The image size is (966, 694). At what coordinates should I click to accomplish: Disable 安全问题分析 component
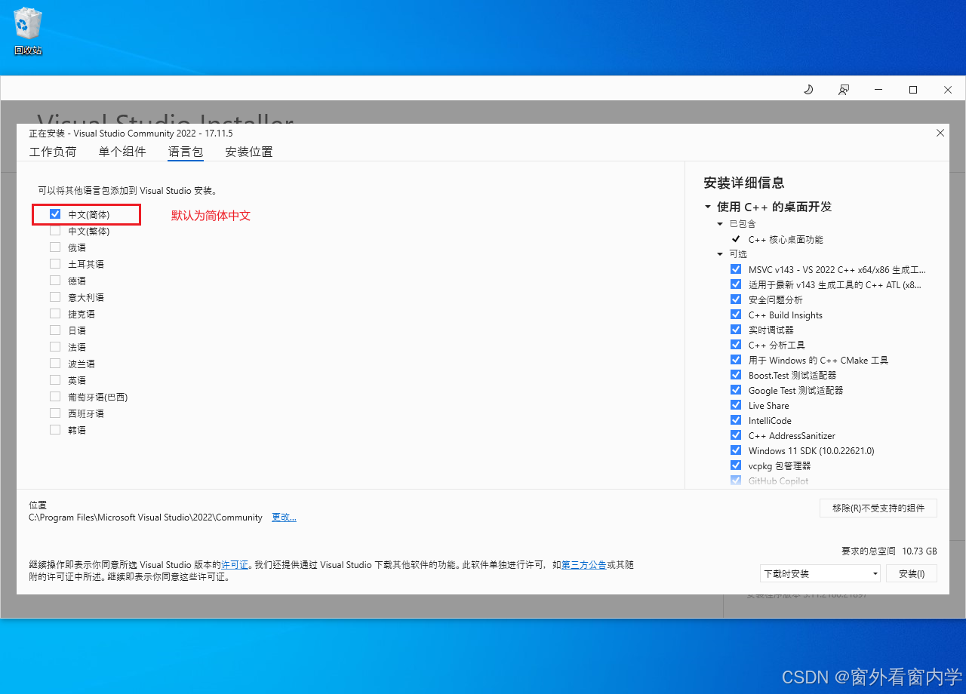(x=736, y=299)
